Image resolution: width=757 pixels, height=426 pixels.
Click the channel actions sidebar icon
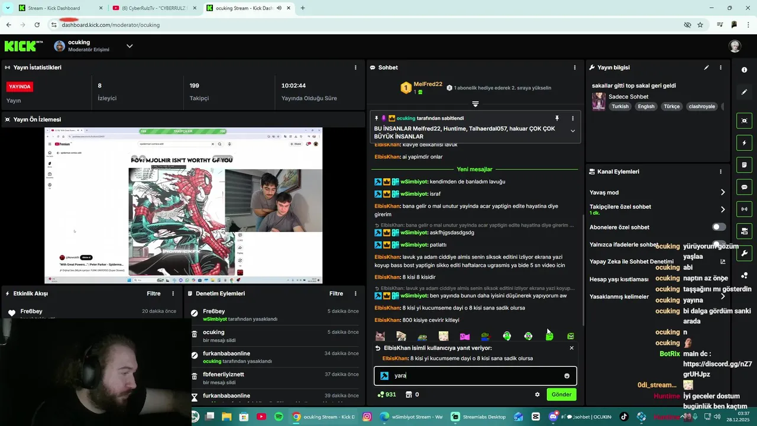coord(744,231)
